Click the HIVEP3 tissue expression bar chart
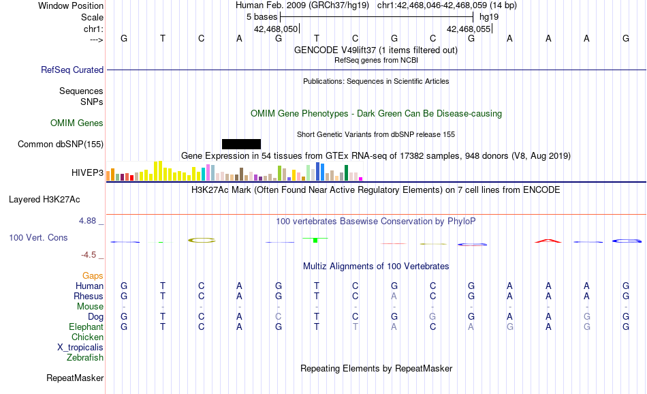 coord(234,171)
